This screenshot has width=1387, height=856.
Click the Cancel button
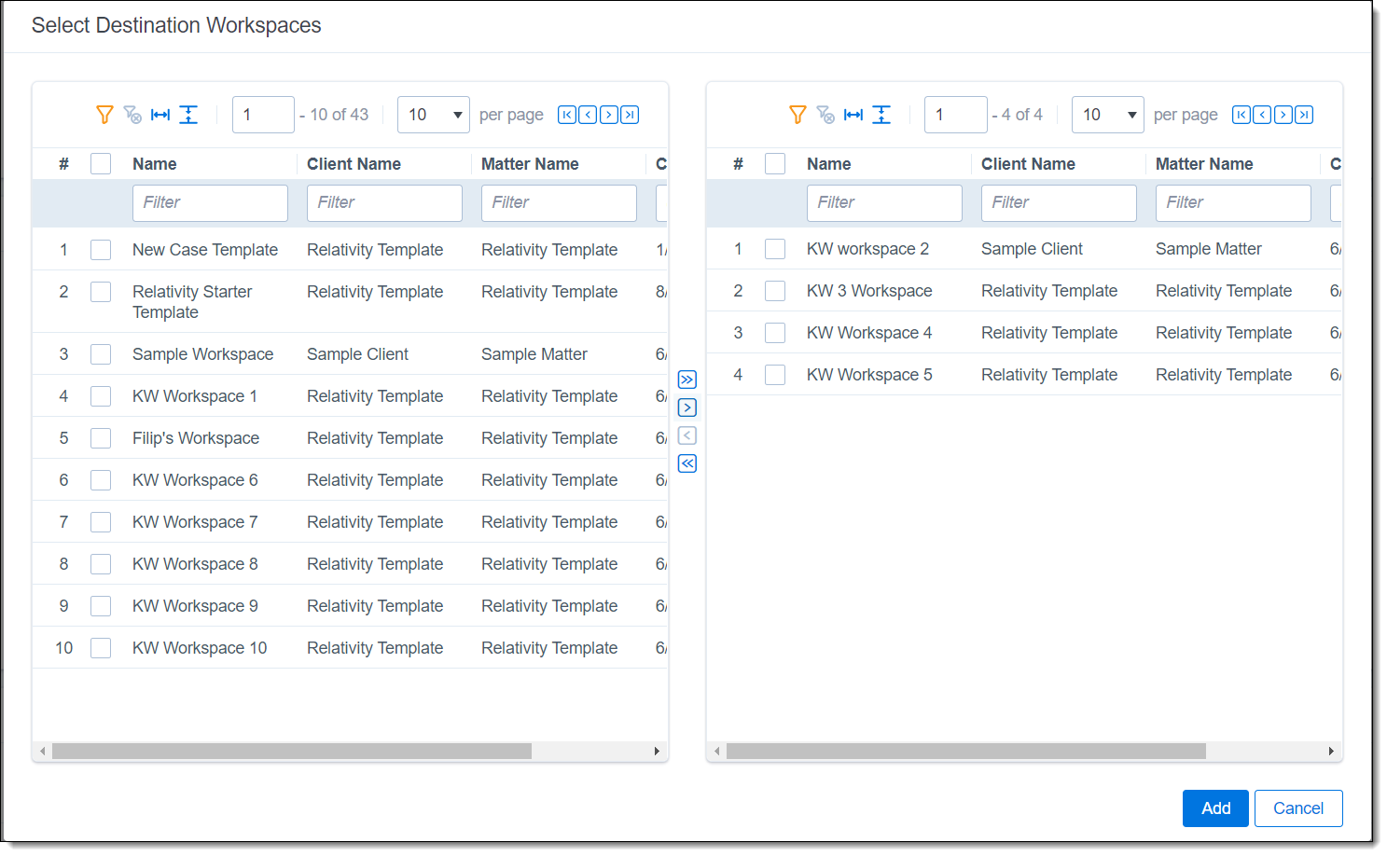coord(1297,808)
